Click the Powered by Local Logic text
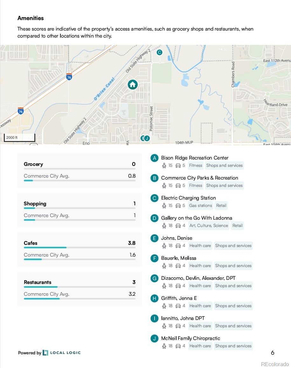Screen dimensions: 291x368 49,353
